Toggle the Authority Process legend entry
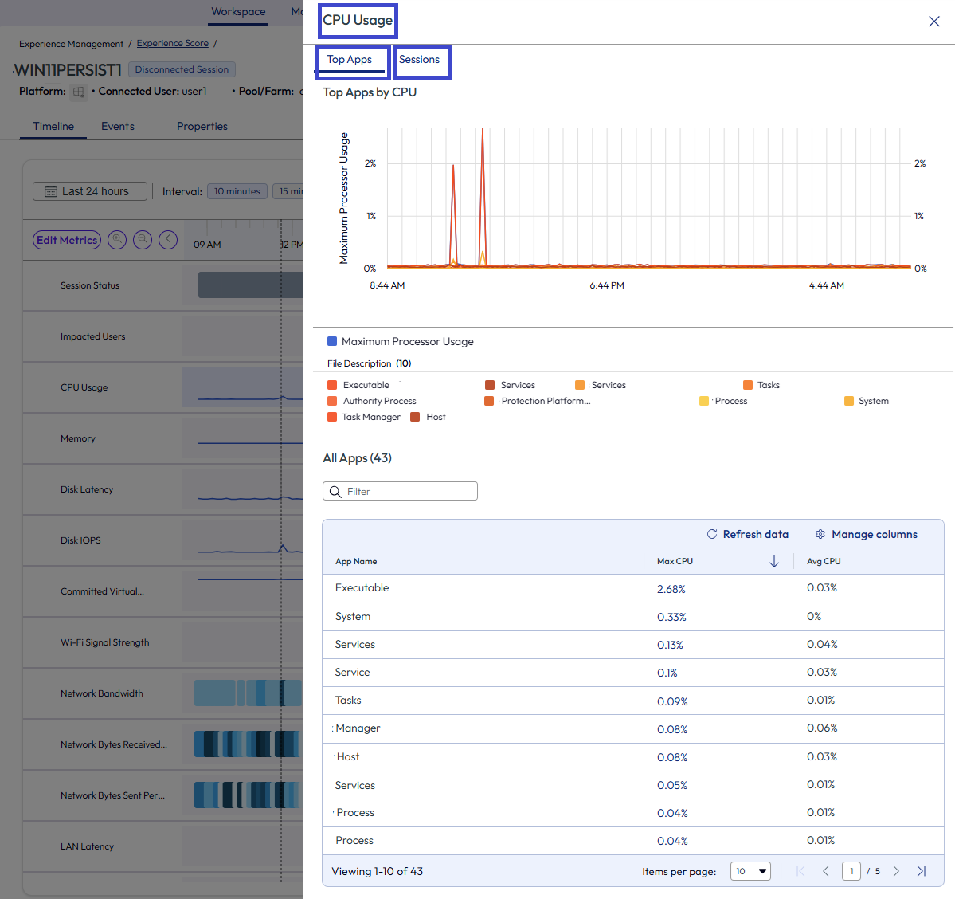The image size is (955, 899). 371,401
